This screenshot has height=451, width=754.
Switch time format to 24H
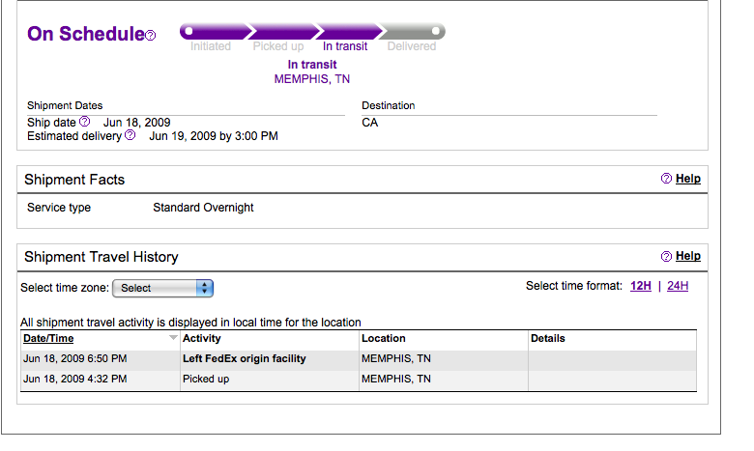(678, 286)
